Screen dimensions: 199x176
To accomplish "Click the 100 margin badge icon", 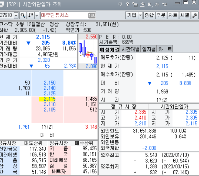I will [x=92, y=15].
